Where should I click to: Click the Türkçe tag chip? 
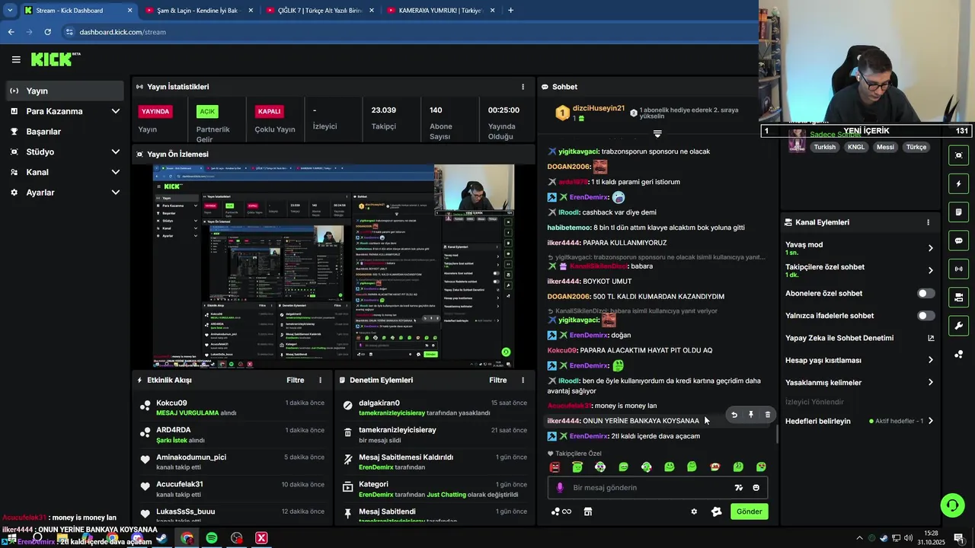[916, 147]
